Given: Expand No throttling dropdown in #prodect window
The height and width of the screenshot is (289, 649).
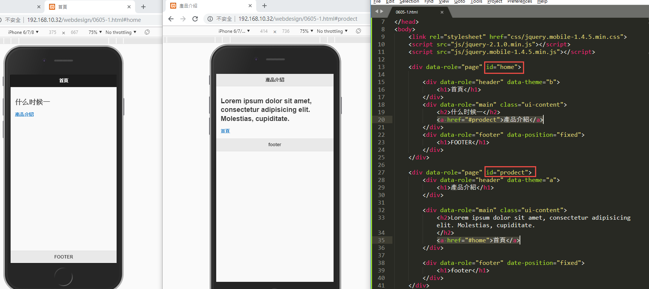Looking at the screenshot, I should pos(332,31).
